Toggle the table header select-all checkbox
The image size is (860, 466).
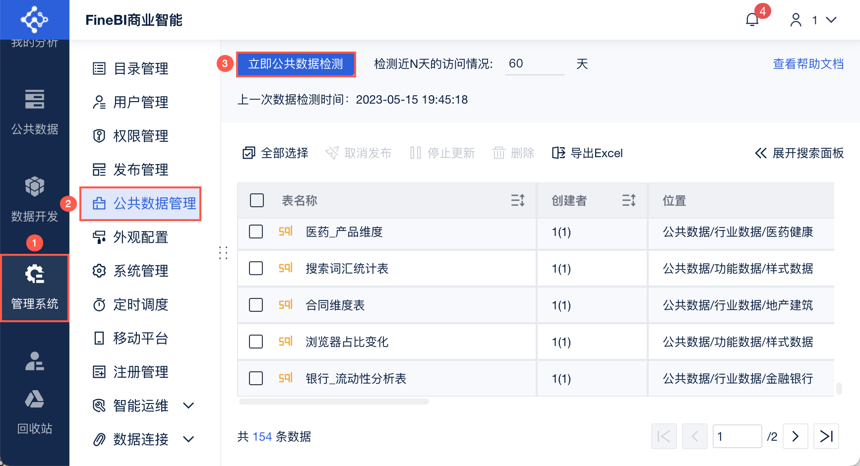point(257,200)
